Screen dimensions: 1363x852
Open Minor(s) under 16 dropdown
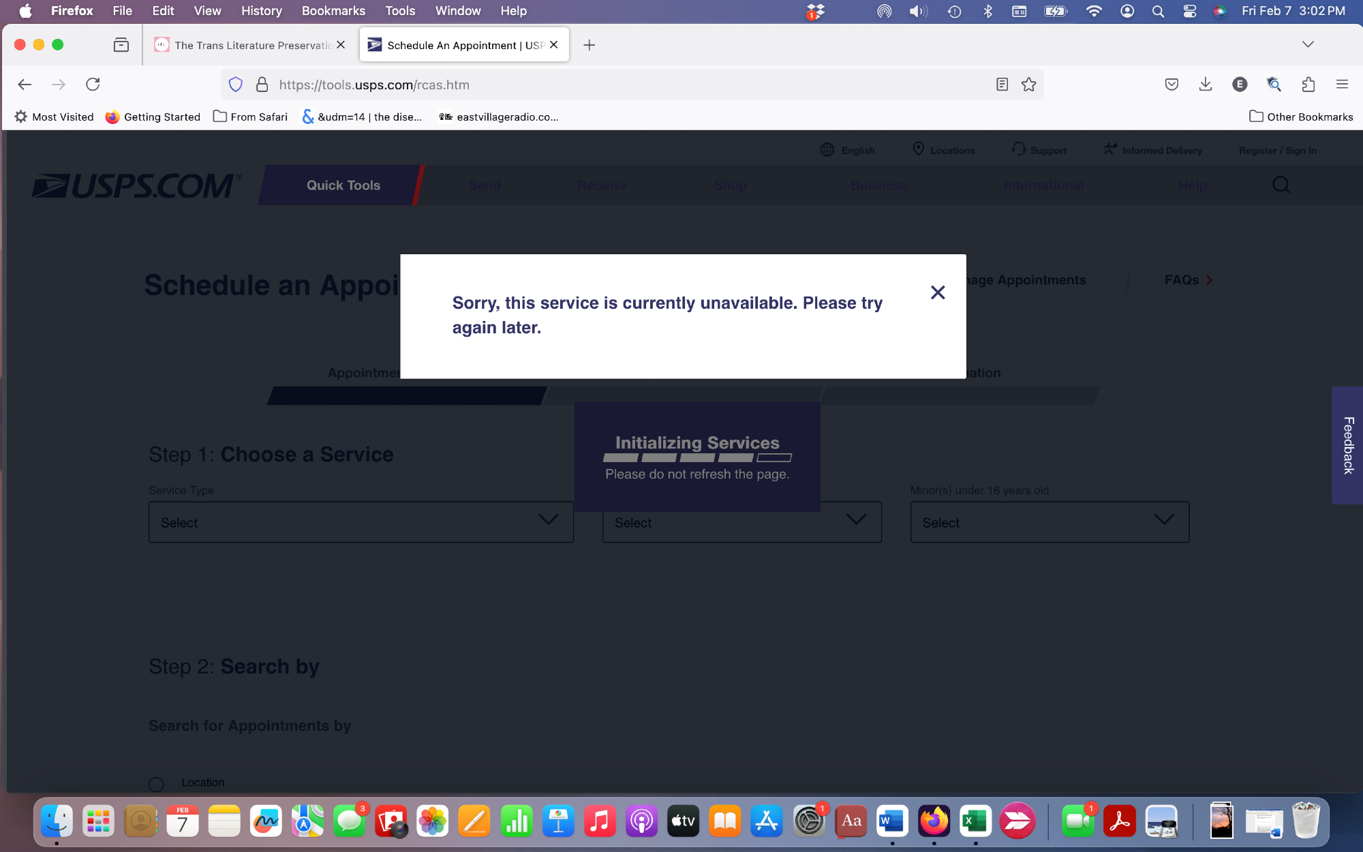point(1050,522)
